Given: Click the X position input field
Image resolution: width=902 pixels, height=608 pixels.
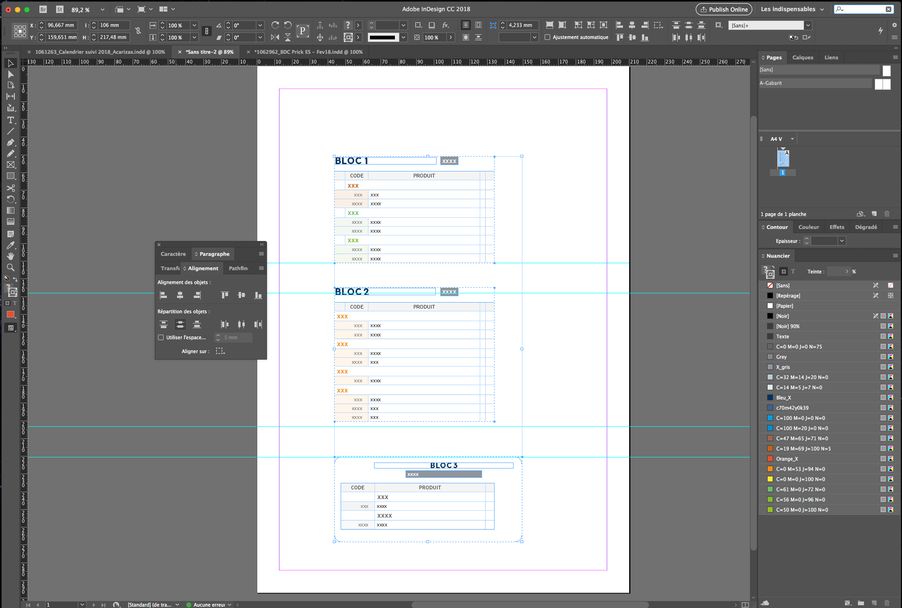Looking at the screenshot, I should 61,25.
